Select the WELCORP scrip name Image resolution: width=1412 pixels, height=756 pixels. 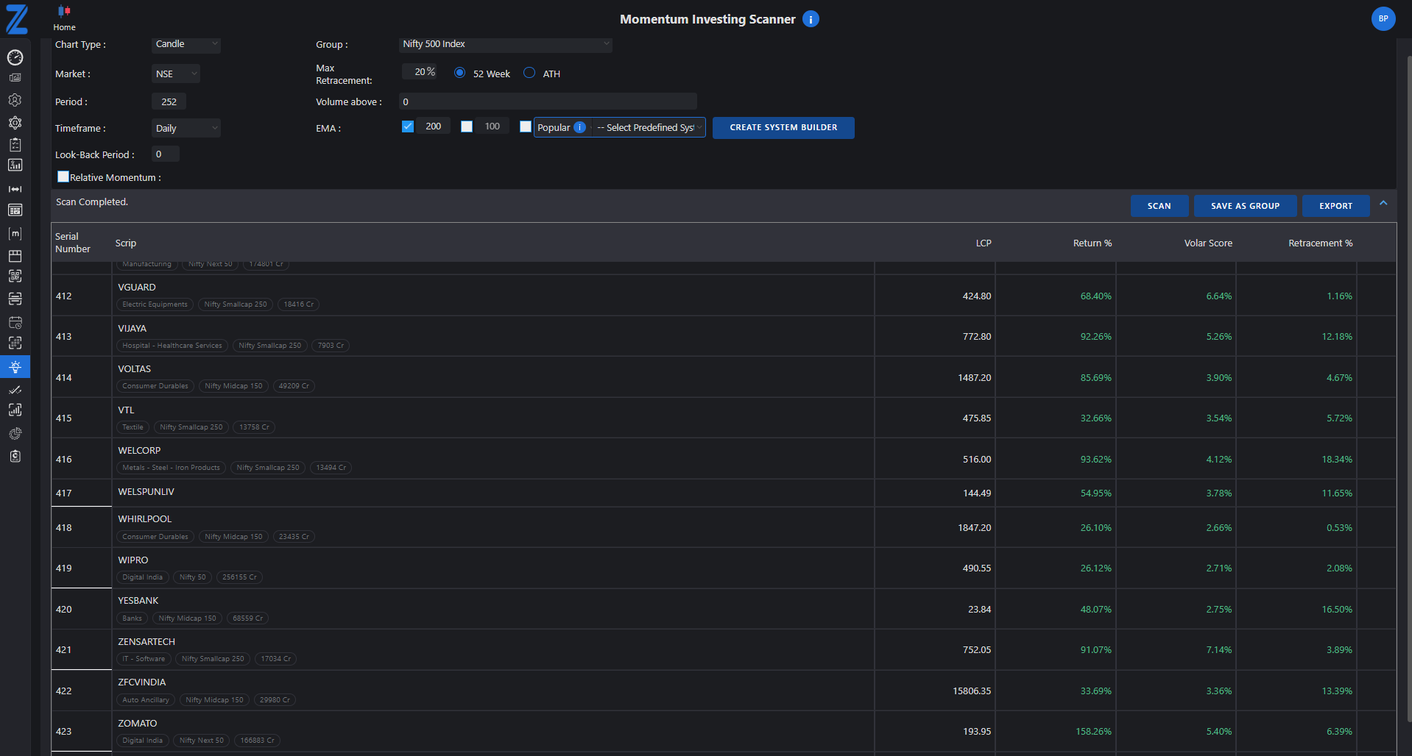pyautogui.click(x=139, y=451)
